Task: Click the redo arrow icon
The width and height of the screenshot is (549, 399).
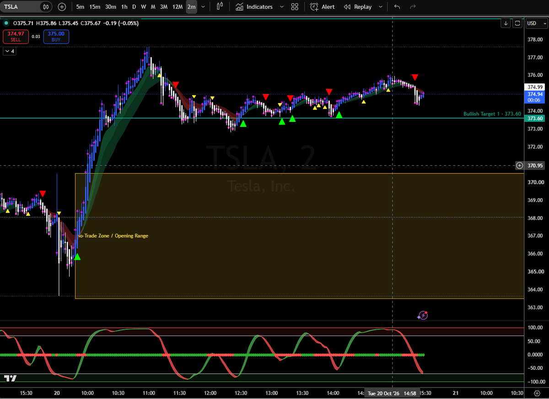Action: tap(413, 7)
